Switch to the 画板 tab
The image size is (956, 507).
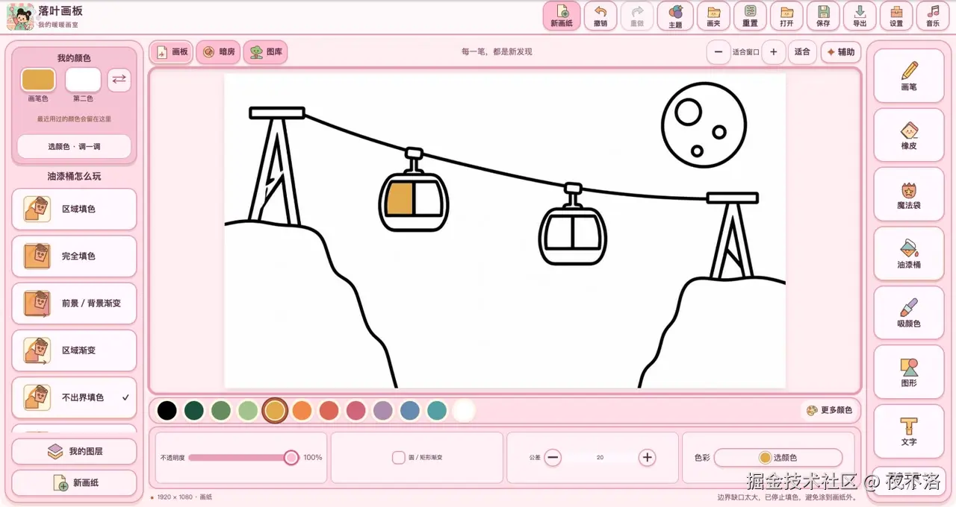172,52
